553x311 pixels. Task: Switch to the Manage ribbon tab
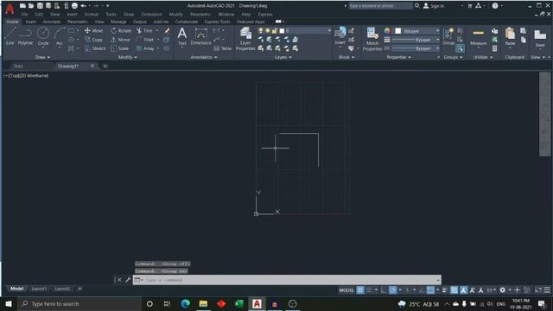(118, 22)
